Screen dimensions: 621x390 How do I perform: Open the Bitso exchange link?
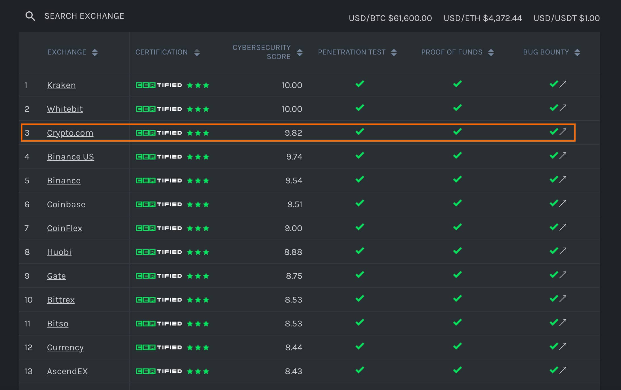[58, 324]
